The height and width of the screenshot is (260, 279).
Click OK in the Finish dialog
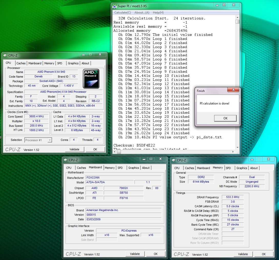tap(225, 118)
